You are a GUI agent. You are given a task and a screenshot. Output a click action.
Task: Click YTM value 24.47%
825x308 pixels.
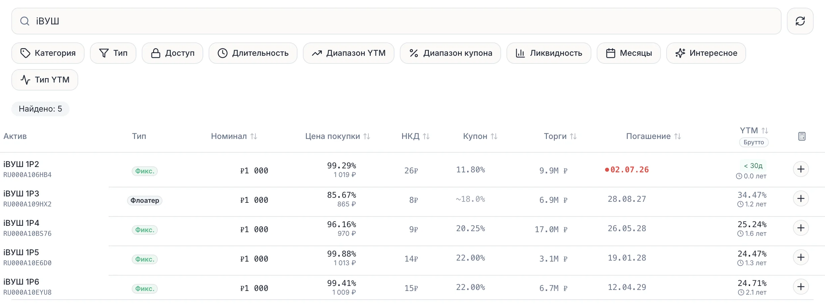point(752,254)
